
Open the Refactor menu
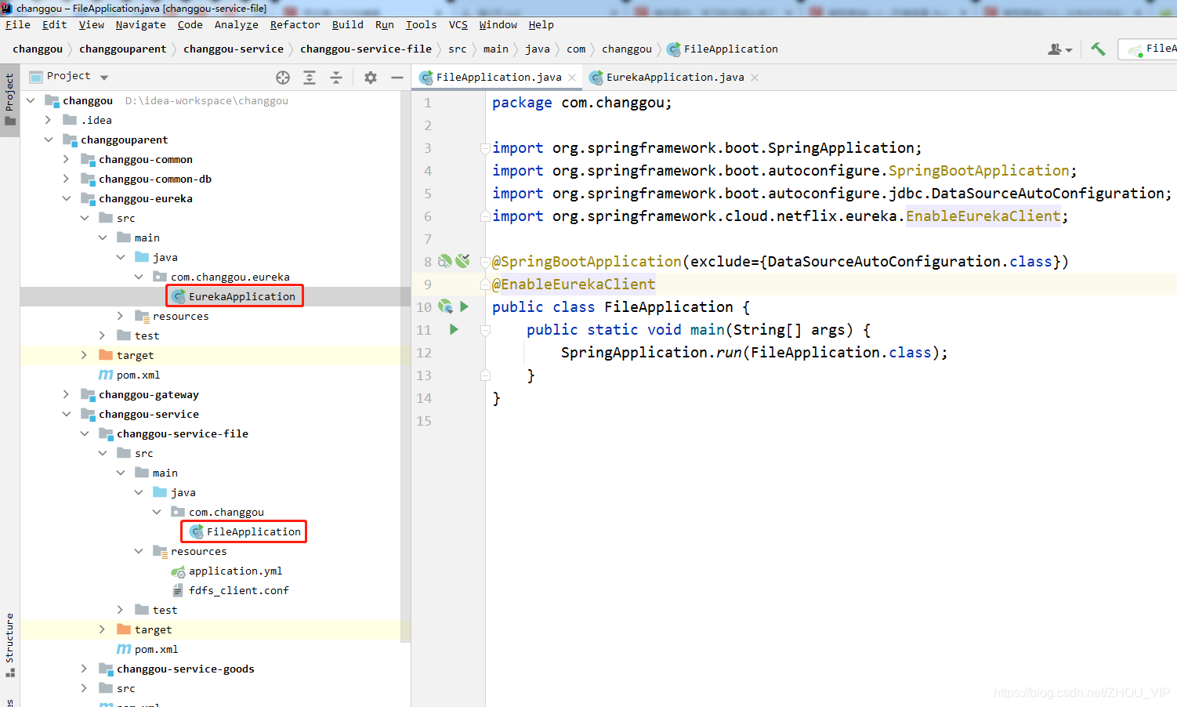[295, 25]
